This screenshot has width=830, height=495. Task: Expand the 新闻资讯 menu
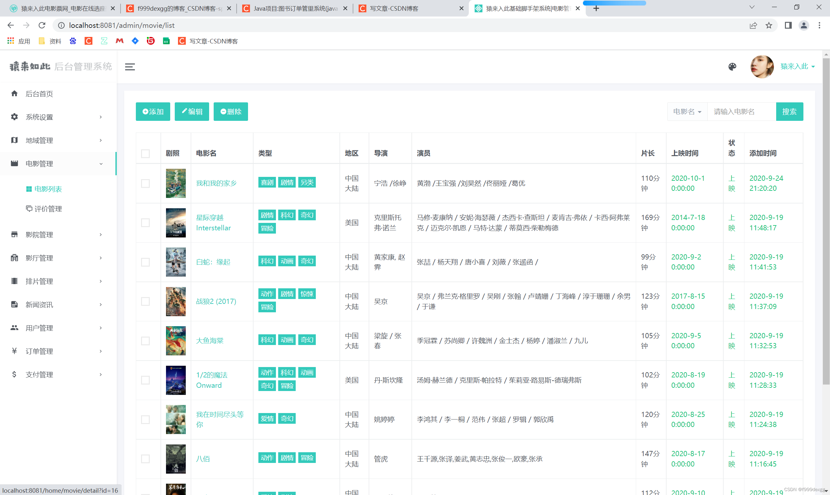click(101, 305)
